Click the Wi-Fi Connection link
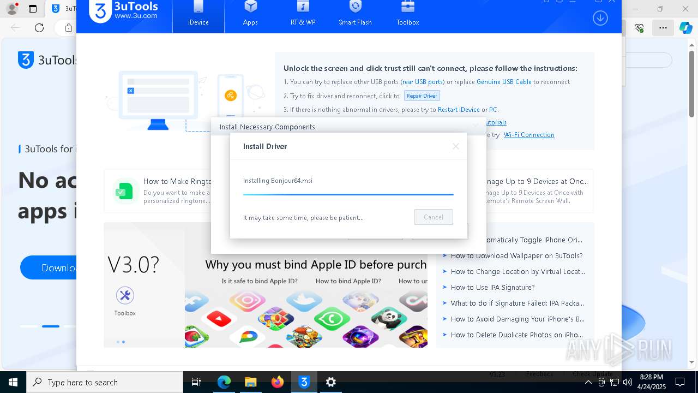Screen dimensions: 698x393 click(529, 135)
